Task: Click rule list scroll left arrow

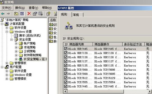Action: point(65,91)
